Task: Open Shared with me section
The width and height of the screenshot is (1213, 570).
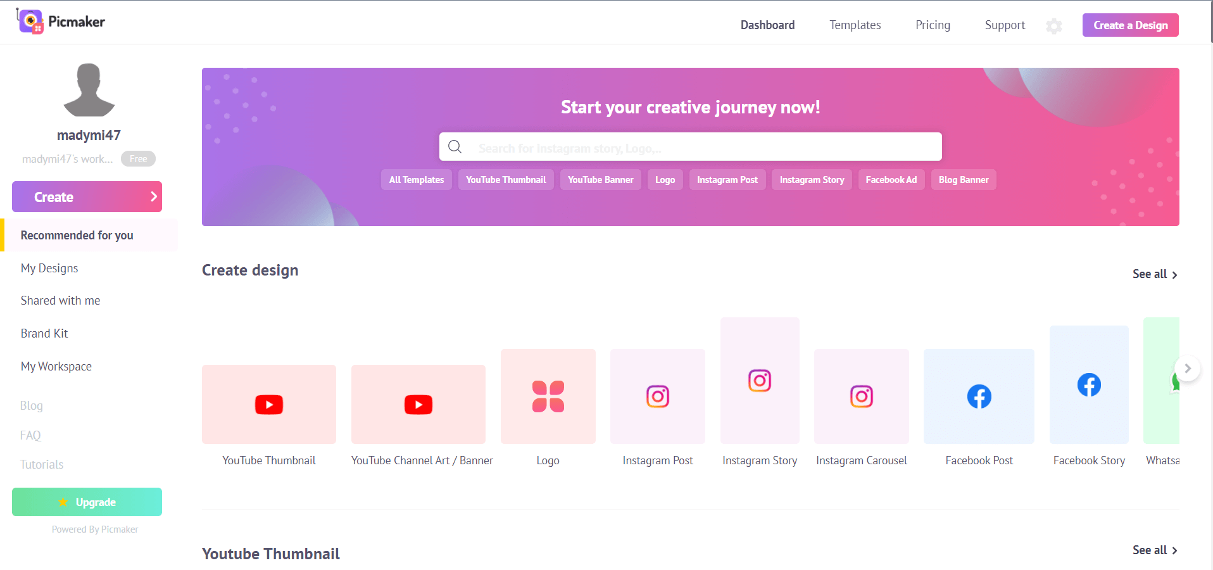Action: click(60, 300)
